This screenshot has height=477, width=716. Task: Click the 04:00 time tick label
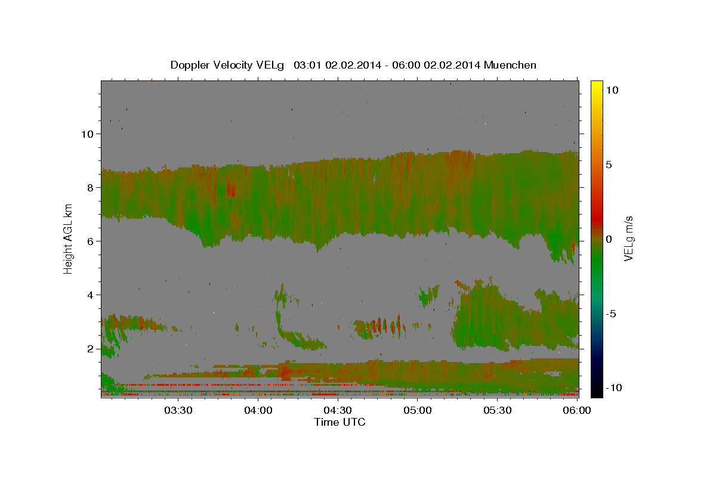pyautogui.click(x=258, y=410)
